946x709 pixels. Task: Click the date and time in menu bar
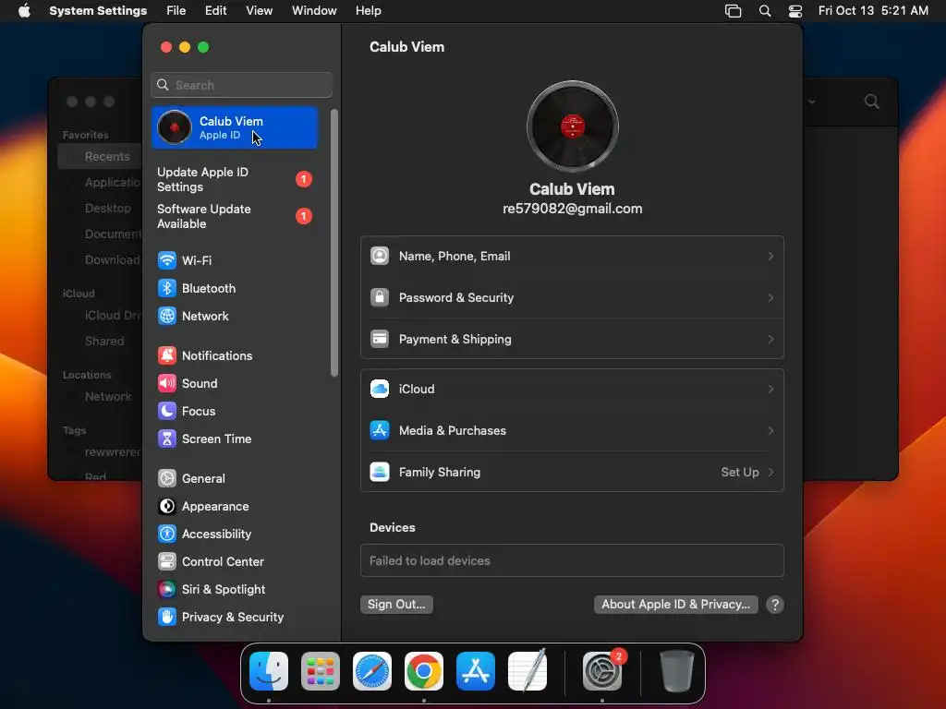(873, 11)
